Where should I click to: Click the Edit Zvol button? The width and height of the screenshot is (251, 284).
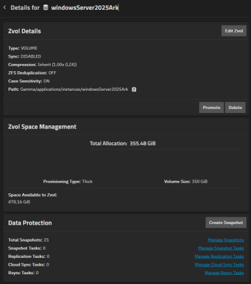coord(234,31)
